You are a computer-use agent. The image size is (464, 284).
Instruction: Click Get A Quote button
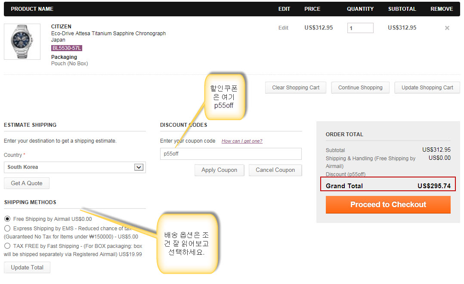27,183
